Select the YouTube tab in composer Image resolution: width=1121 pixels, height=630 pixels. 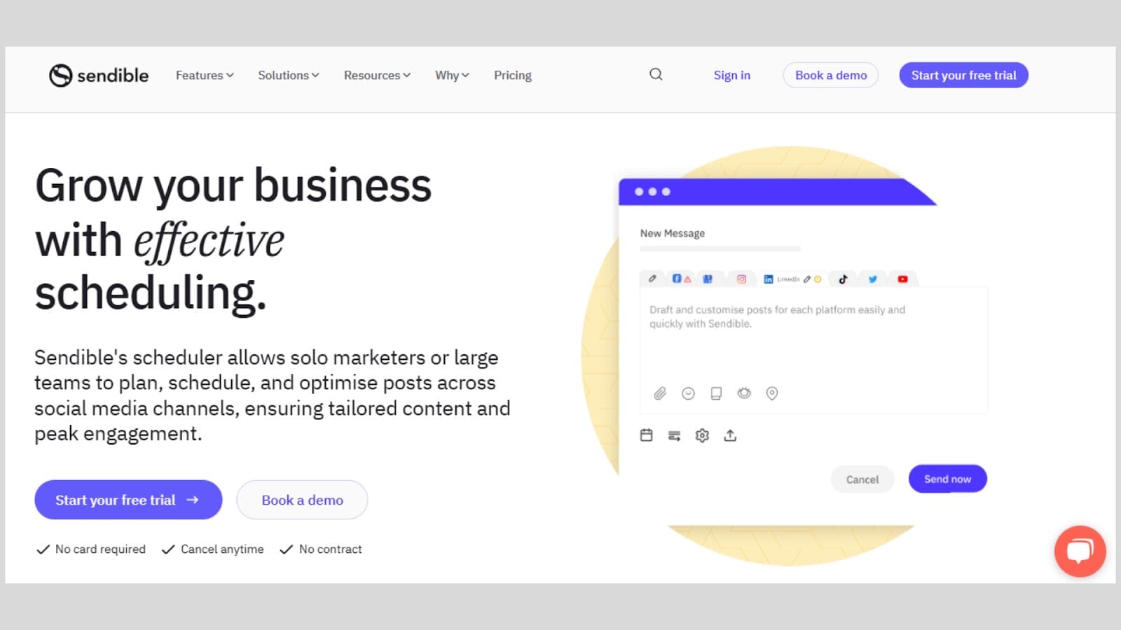[902, 279]
